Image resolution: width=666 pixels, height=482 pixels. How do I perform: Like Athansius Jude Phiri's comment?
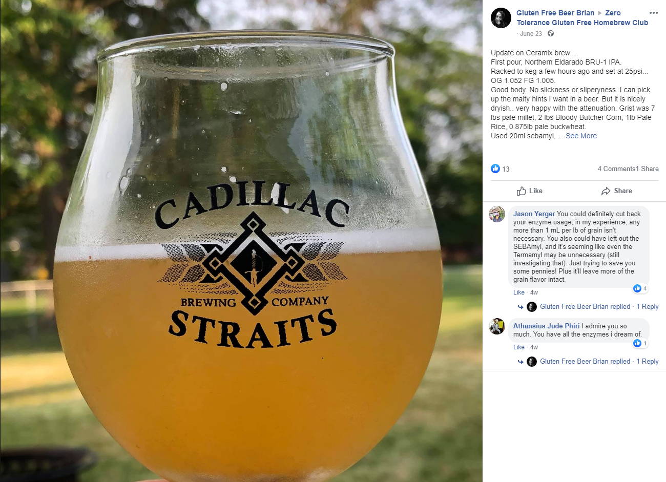tap(519, 347)
